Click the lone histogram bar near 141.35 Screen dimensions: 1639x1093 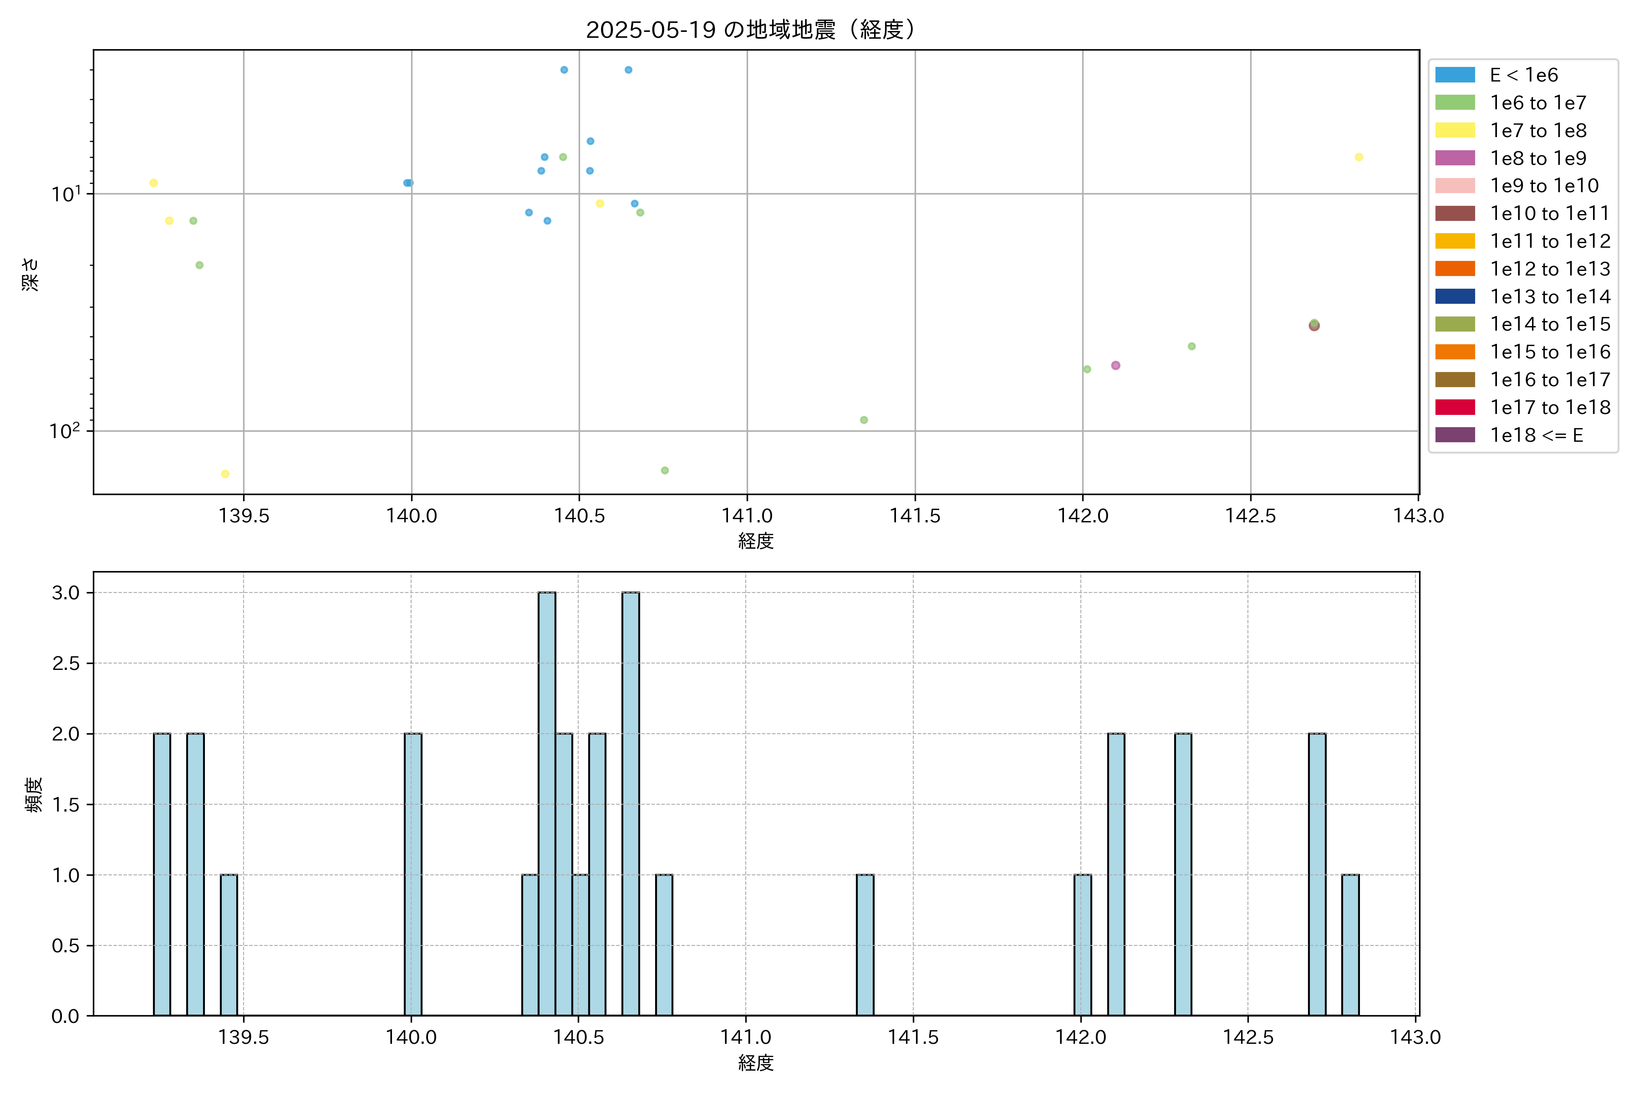865,945
